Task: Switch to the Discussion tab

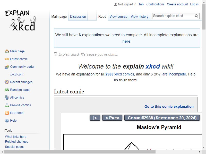Action: point(78,17)
